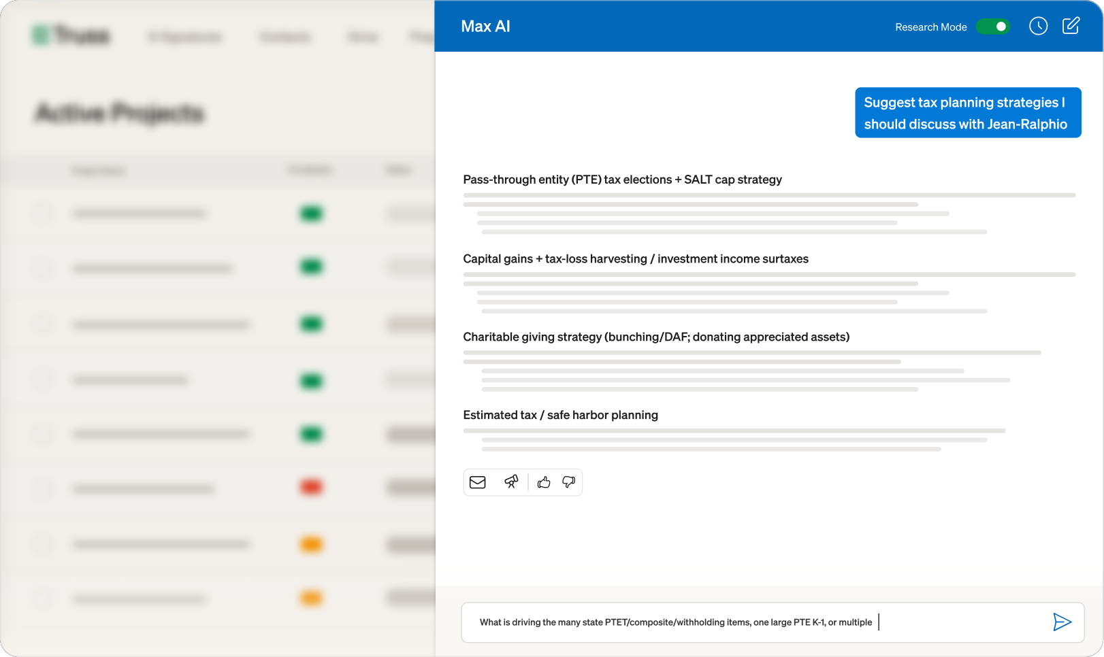Give the AI response a thumbs down
1104x657 pixels.
click(569, 482)
